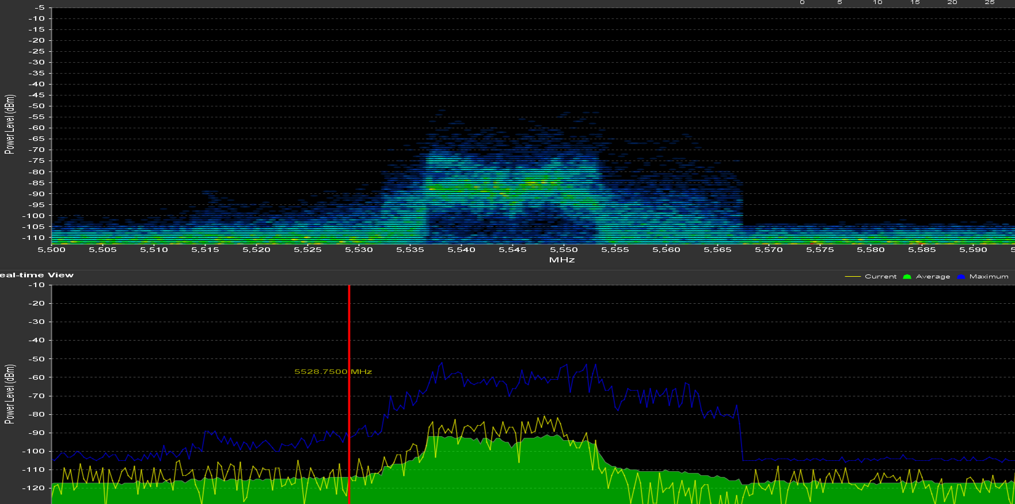The height and width of the screenshot is (504, 1015).
Task: Click the real-time Power Level (dBm) axis title
Action: coord(10,394)
